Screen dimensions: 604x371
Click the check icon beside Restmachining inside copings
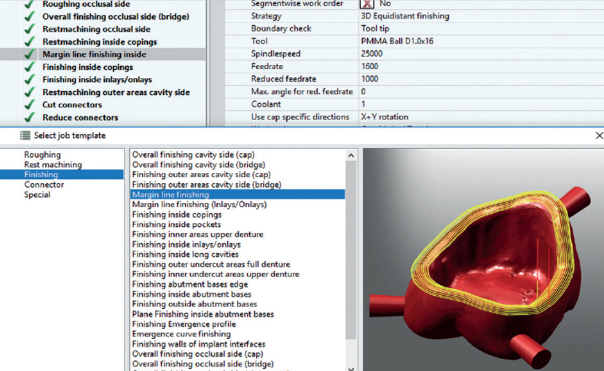point(29,42)
